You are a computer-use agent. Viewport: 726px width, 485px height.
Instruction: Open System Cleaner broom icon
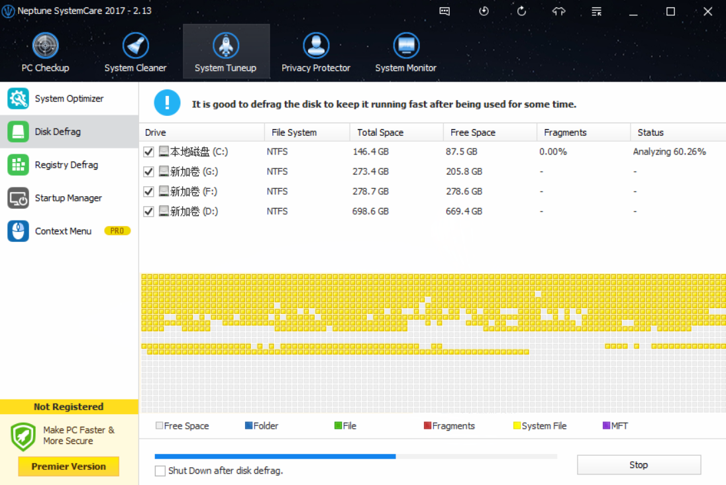(x=135, y=46)
